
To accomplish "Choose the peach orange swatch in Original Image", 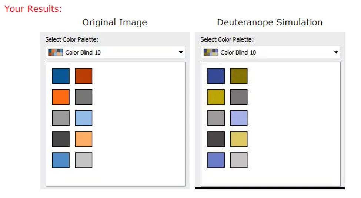I will click(x=83, y=139).
